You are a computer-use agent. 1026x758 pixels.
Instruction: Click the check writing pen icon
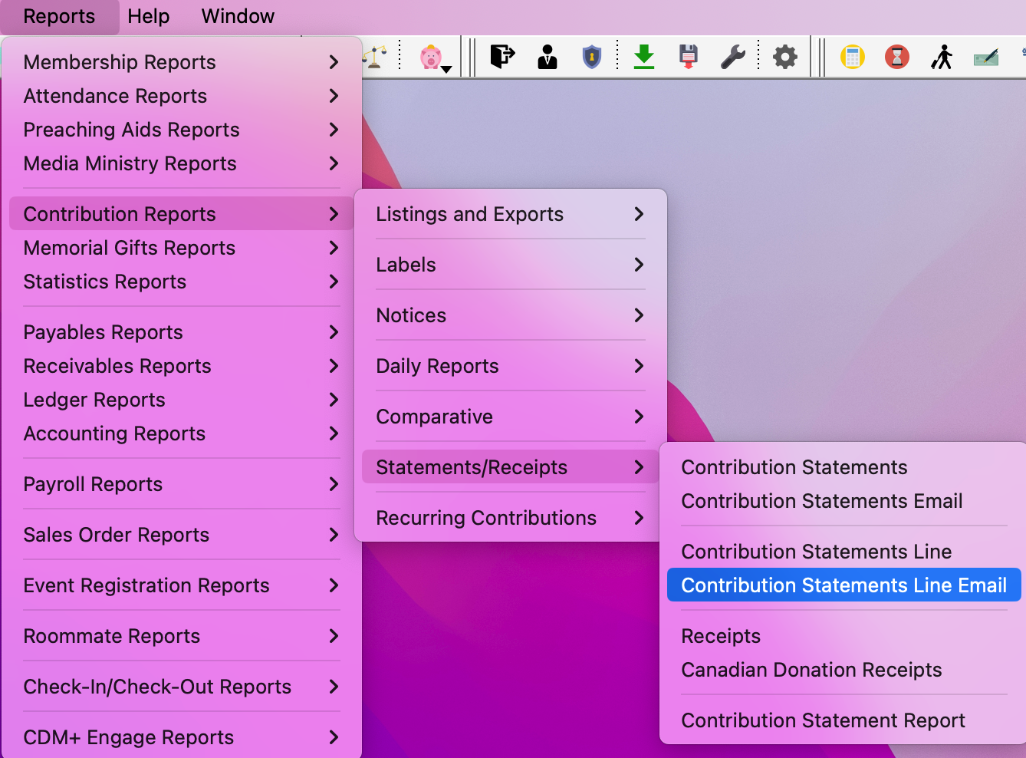[986, 57]
